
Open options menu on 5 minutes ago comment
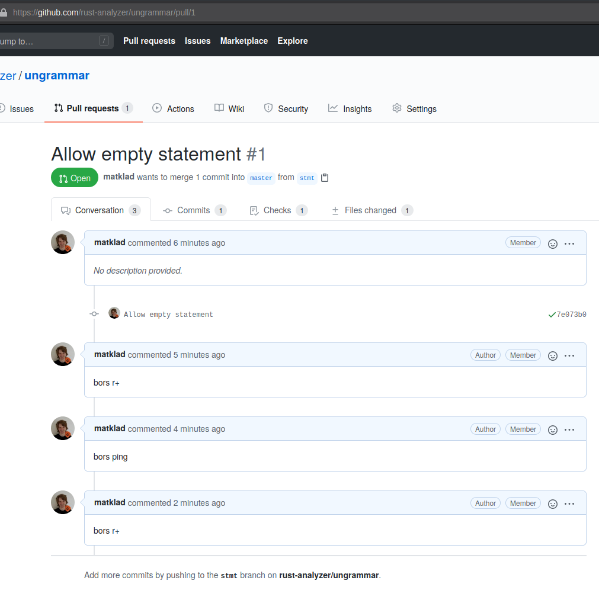tap(569, 355)
